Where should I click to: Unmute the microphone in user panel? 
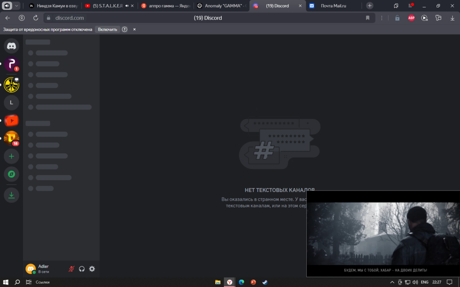pos(71,269)
